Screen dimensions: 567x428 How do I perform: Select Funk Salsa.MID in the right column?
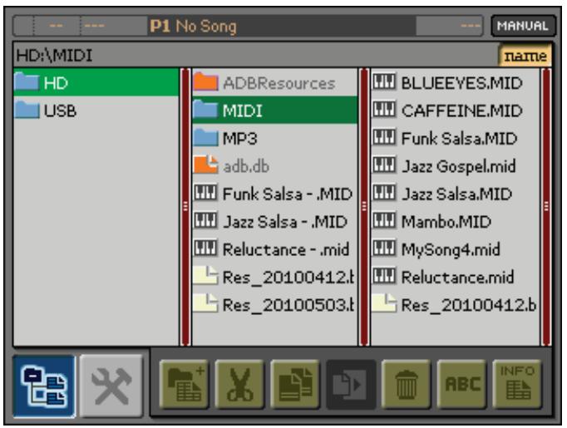tap(455, 139)
